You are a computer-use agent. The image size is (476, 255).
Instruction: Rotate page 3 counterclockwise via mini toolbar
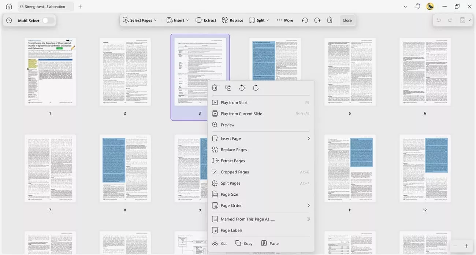click(242, 88)
